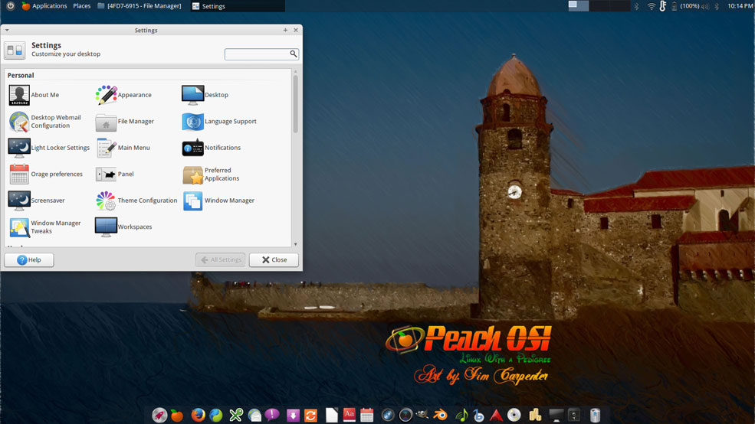This screenshot has width=755, height=424.
Task: Open the Settings window menu arrow
Action: [7, 31]
